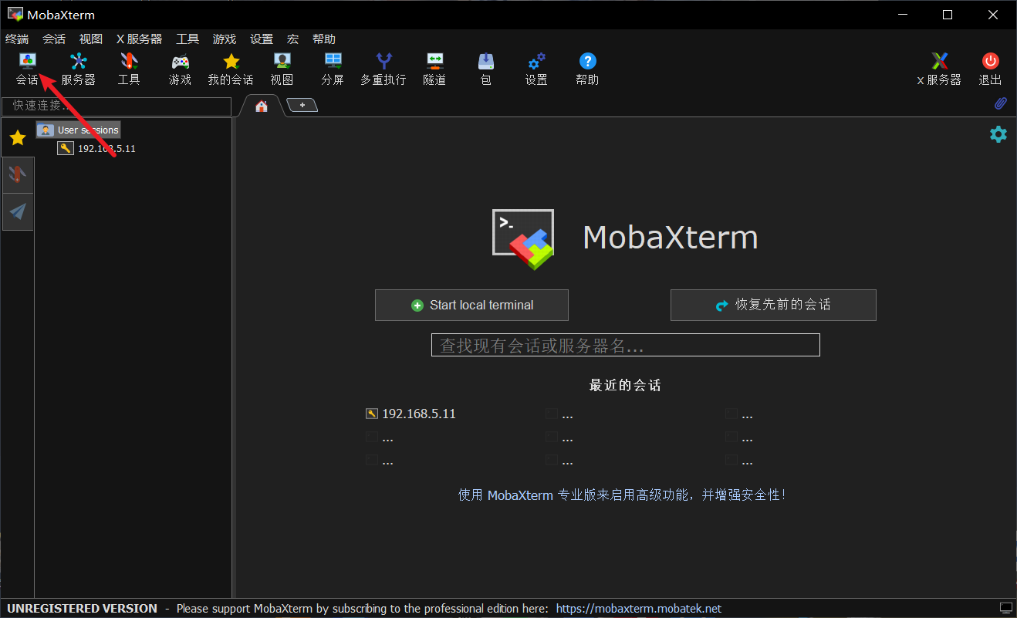Click the X 服务器 toolbar button at right

tap(939, 69)
